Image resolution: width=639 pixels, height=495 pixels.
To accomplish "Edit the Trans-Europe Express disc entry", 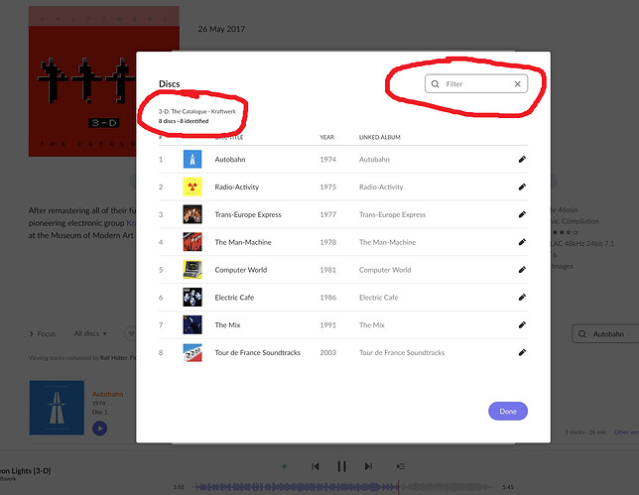I will (522, 214).
